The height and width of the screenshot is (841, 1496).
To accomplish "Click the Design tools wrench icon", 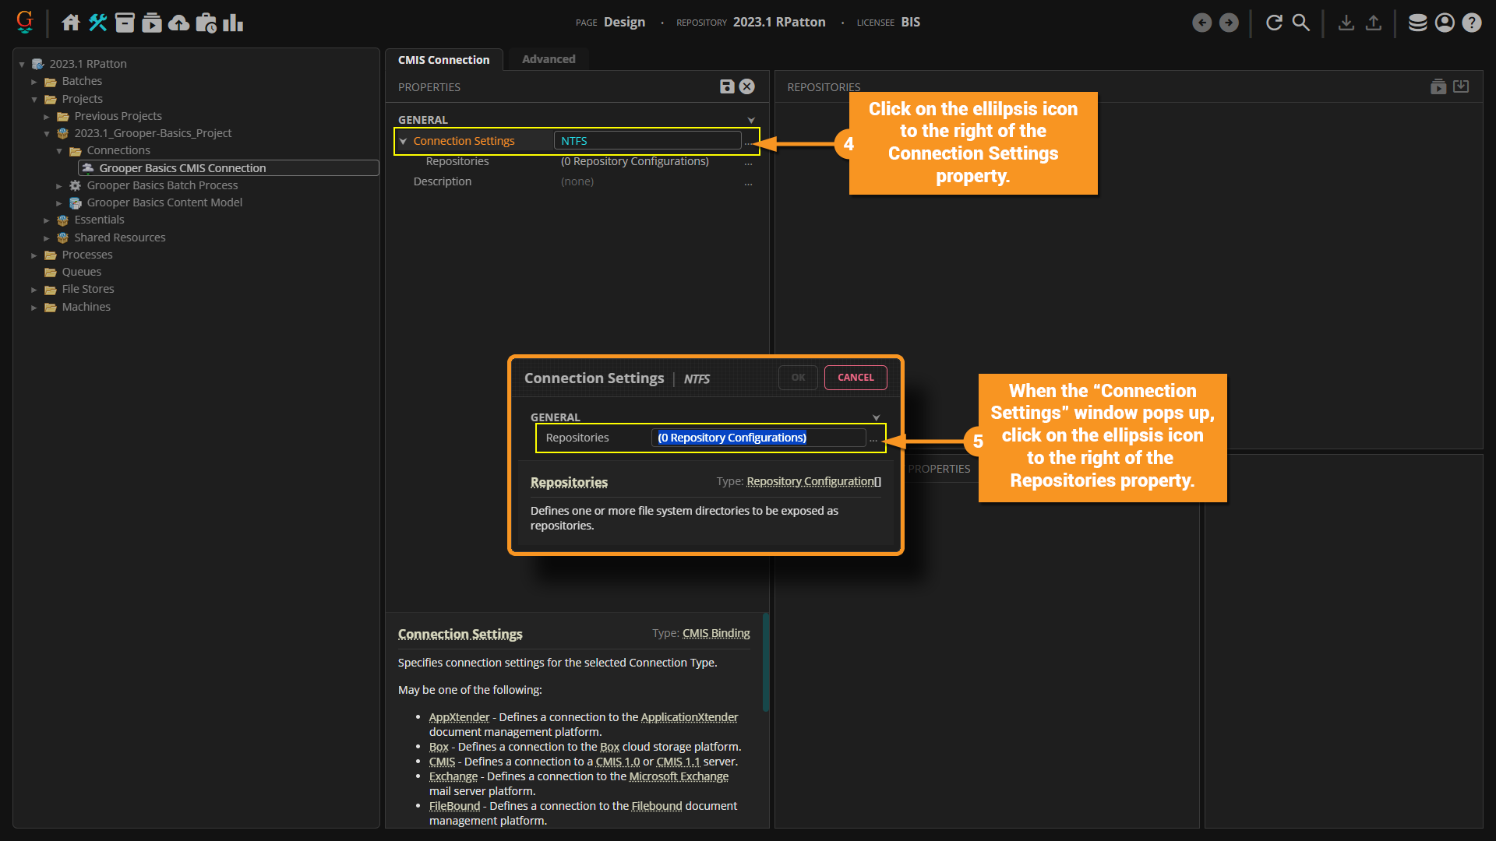I will coord(97,23).
